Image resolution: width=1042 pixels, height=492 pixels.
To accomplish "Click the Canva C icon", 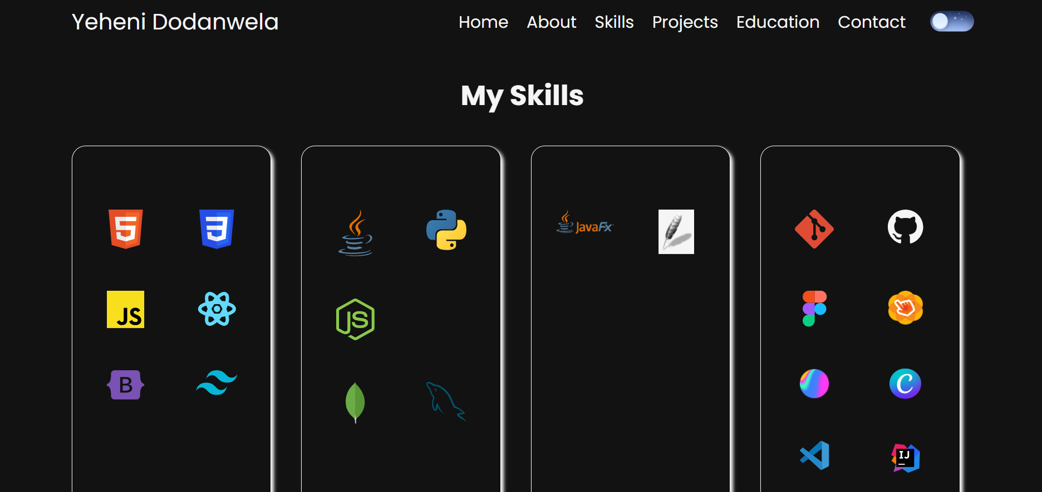I will [906, 384].
